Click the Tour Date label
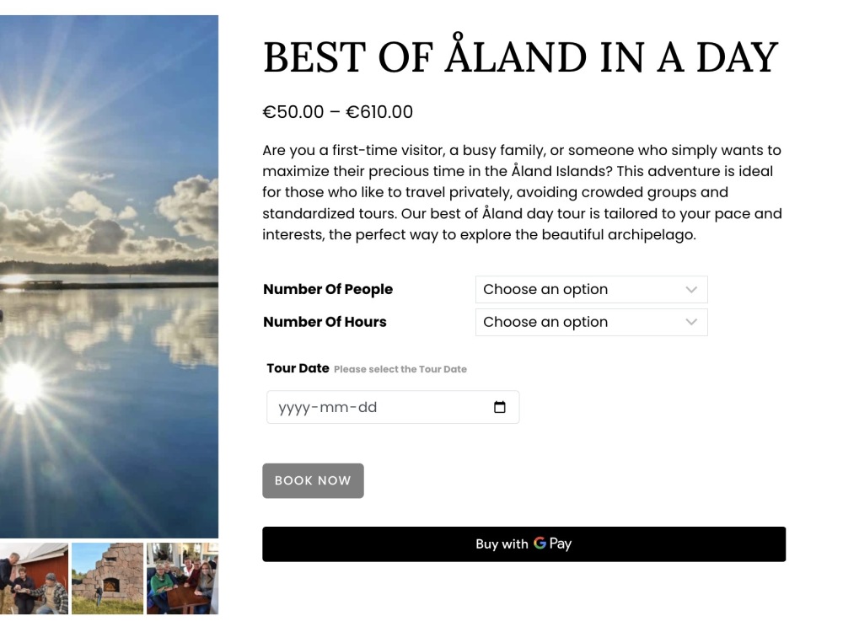 click(x=298, y=368)
